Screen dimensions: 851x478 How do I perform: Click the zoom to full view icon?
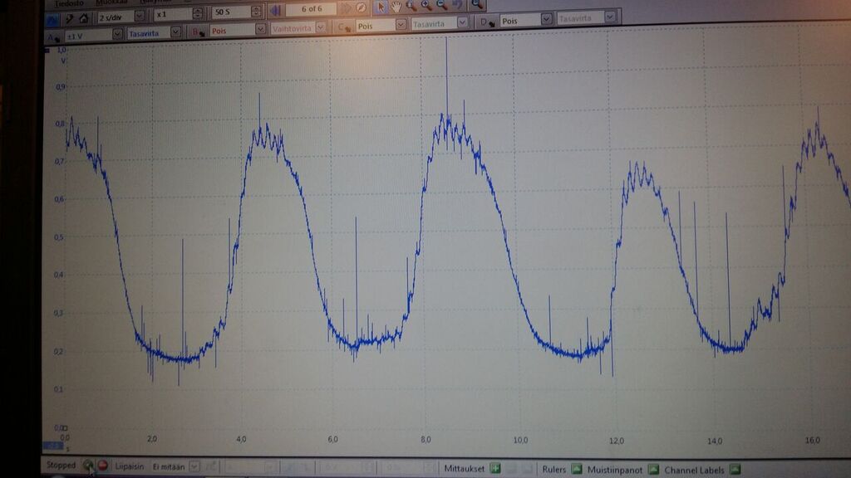pyautogui.click(x=476, y=5)
